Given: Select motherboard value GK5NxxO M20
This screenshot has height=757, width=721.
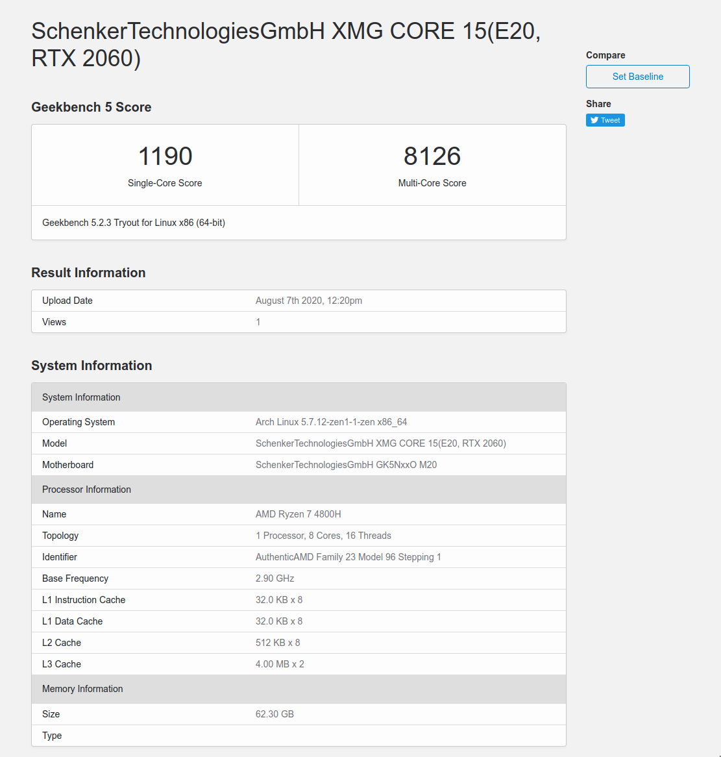Looking at the screenshot, I should pyautogui.click(x=346, y=465).
